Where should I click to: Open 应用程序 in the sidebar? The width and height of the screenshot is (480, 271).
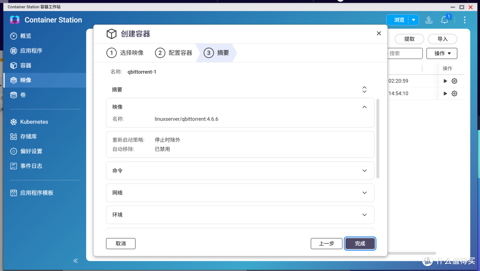click(45, 51)
